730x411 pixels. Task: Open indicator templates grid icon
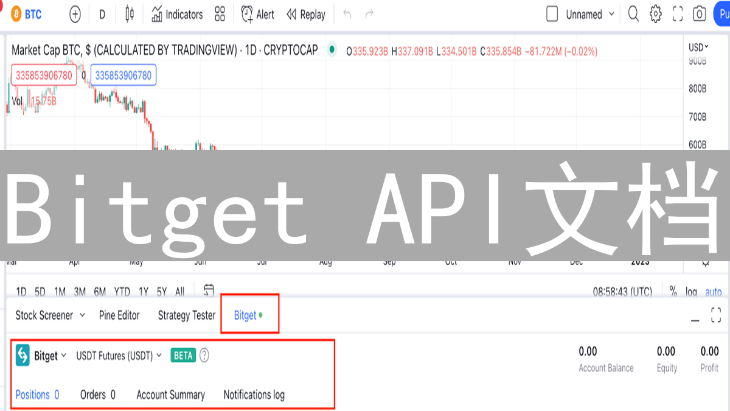(x=220, y=14)
